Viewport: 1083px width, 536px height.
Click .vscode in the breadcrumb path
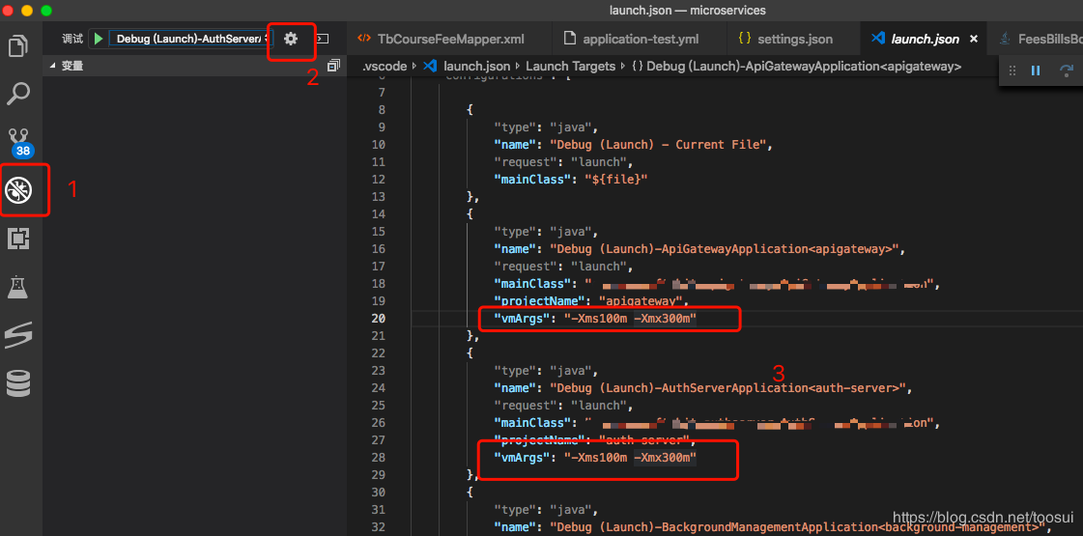[x=385, y=67]
